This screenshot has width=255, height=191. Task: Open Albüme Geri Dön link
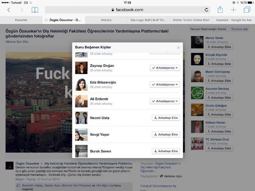tap(17, 42)
